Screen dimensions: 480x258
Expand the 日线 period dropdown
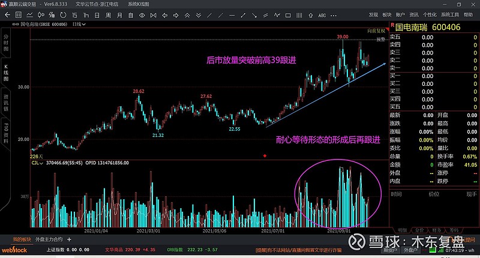[x=79, y=24]
